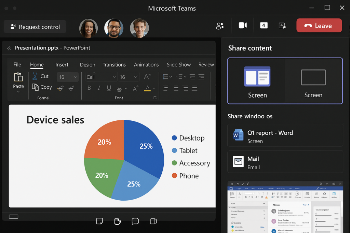Open chat with the speech bubble icon

point(135,221)
